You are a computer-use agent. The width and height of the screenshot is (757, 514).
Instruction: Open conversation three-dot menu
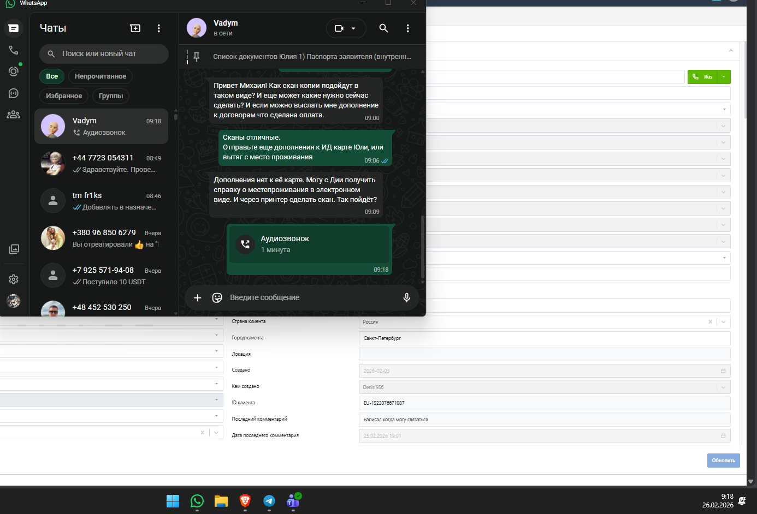[x=408, y=28]
